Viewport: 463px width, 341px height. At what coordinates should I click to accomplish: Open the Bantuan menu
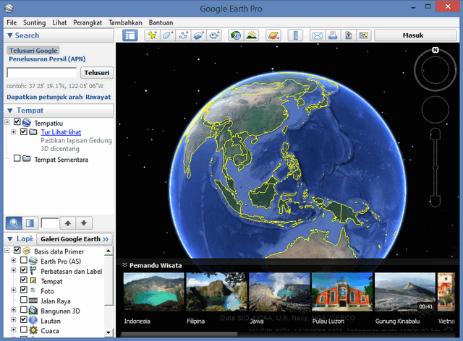[161, 22]
